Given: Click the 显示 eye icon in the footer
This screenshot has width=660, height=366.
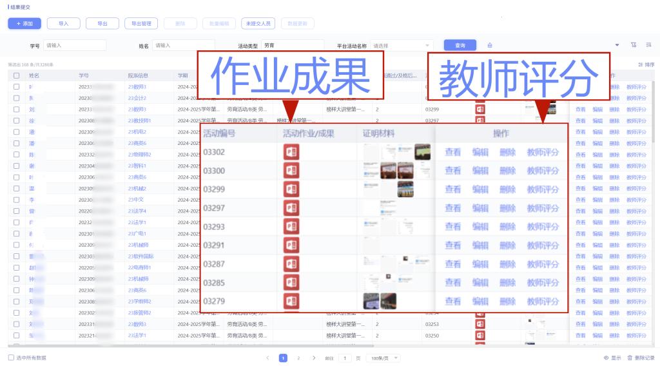Looking at the screenshot, I should (x=606, y=358).
